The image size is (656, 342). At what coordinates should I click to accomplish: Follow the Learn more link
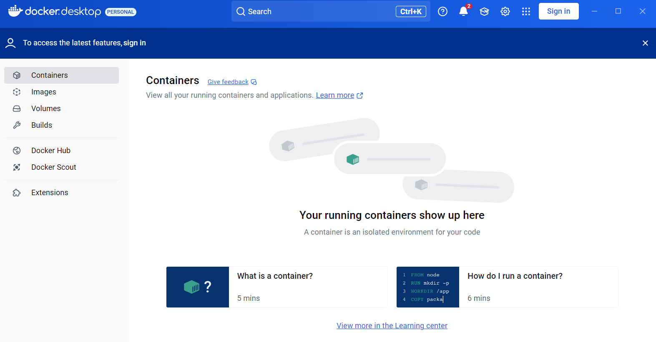(335, 95)
